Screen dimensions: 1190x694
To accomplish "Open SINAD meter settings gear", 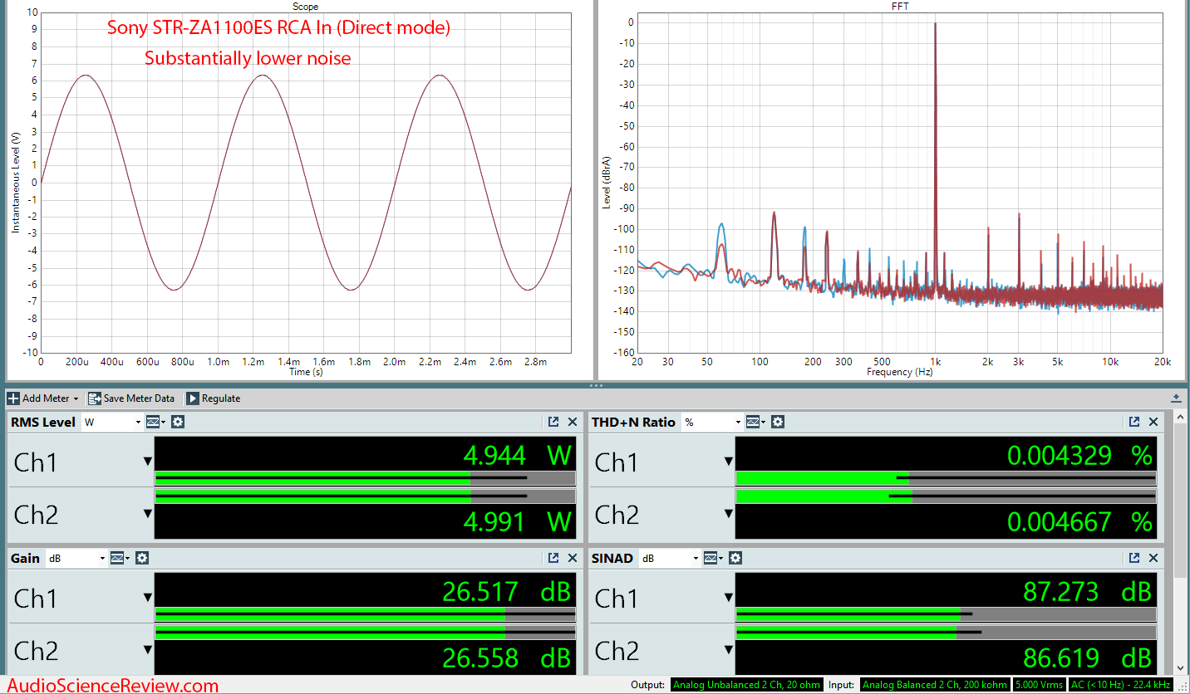I will tap(735, 558).
